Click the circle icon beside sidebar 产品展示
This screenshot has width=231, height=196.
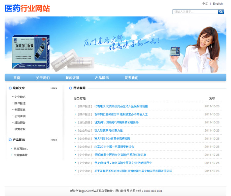point(10,140)
